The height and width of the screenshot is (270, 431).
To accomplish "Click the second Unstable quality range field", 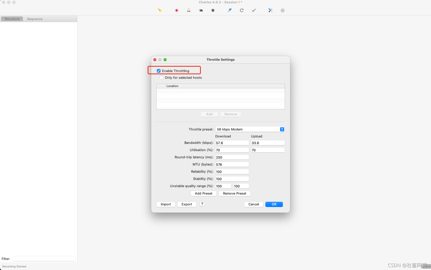I will click(241, 186).
